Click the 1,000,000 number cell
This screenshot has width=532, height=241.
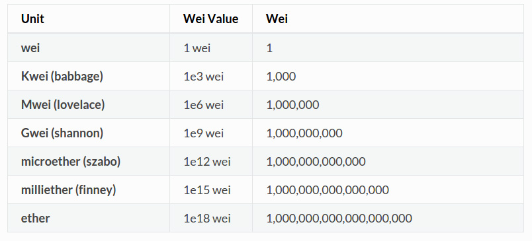388,104
